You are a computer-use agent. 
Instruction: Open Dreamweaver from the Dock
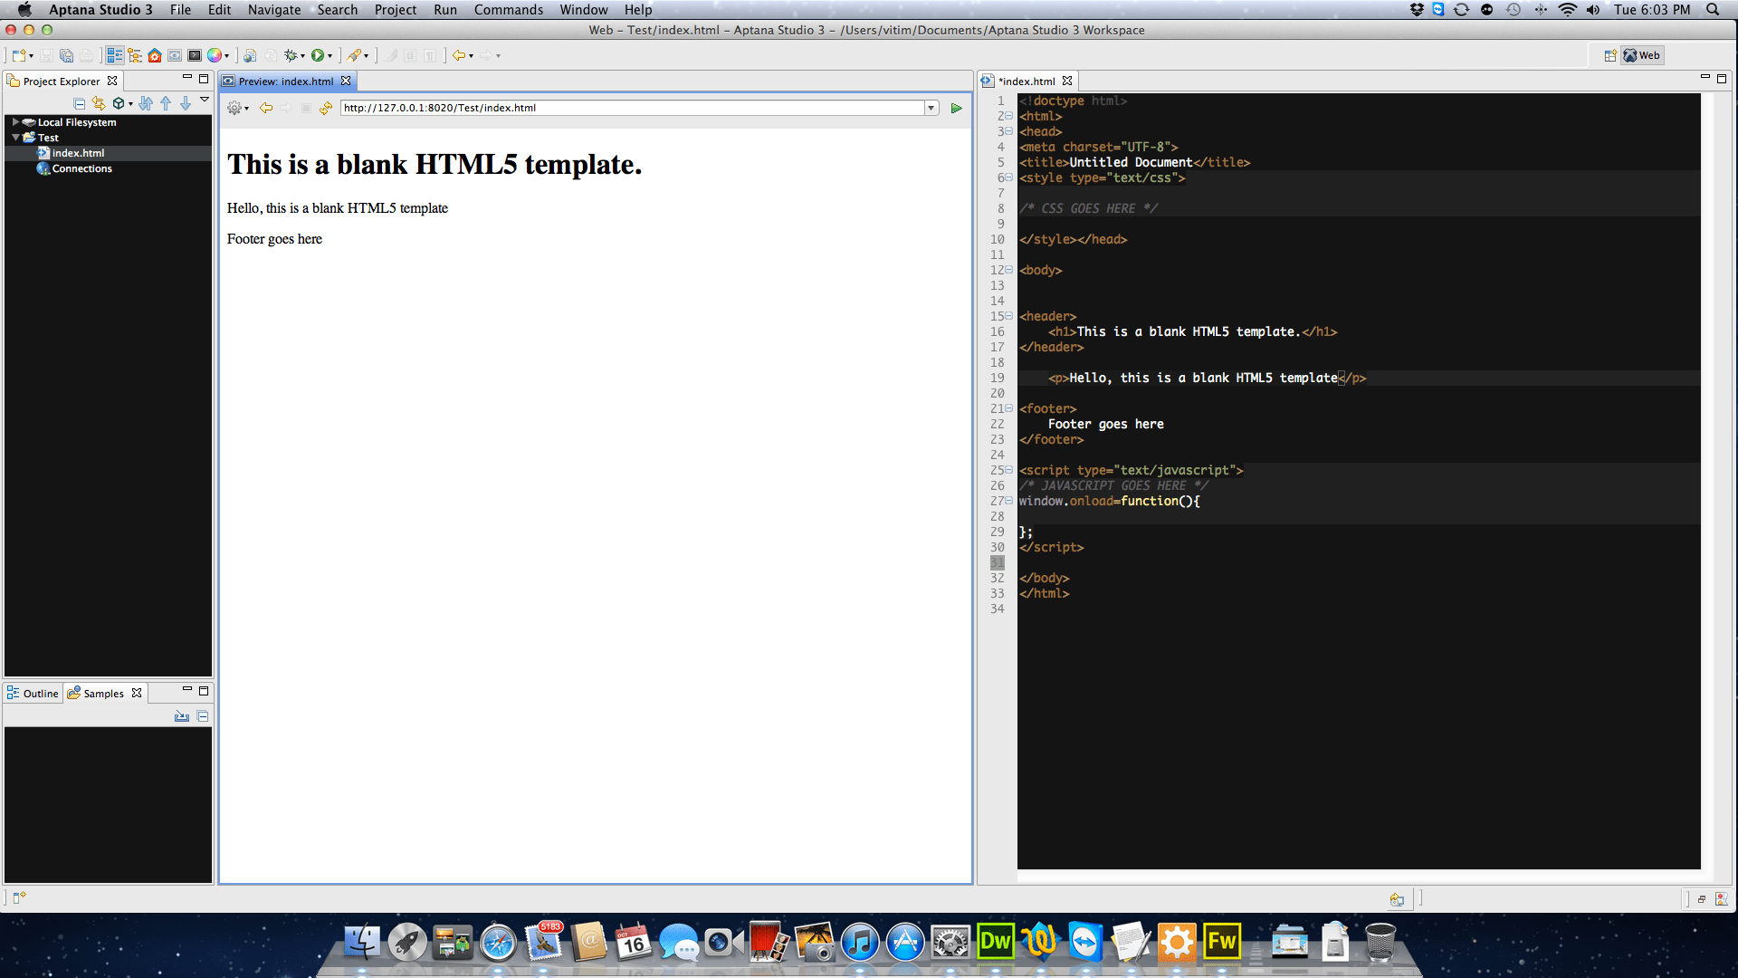[995, 942]
